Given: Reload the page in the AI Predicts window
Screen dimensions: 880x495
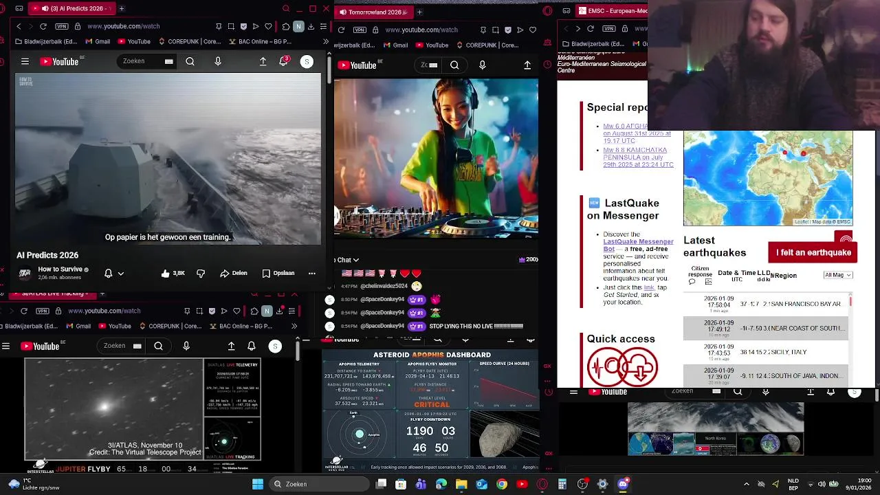Looking at the screenshot, I should tap(43, 26).
